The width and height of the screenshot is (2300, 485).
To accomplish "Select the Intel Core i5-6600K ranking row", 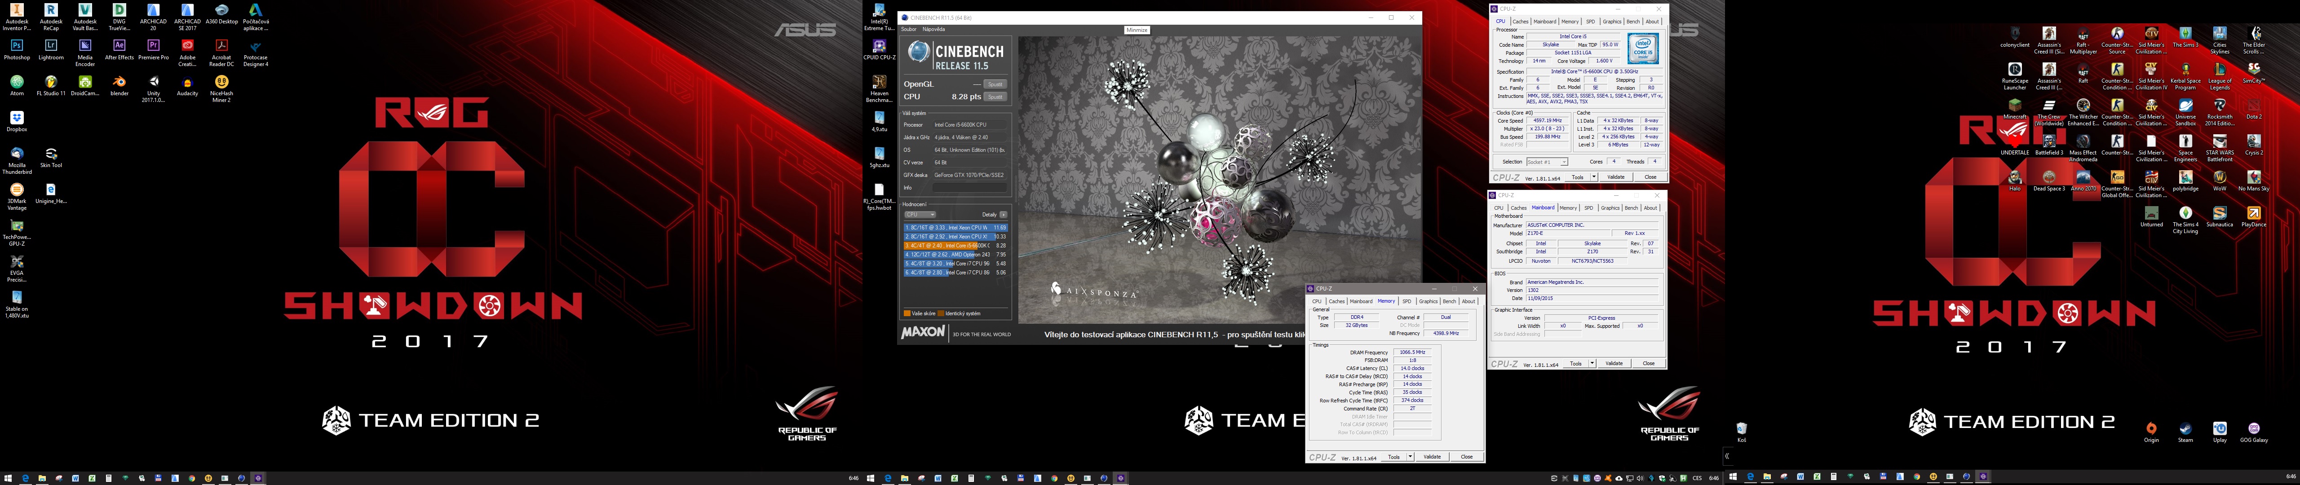I will [x=955, y=246].
